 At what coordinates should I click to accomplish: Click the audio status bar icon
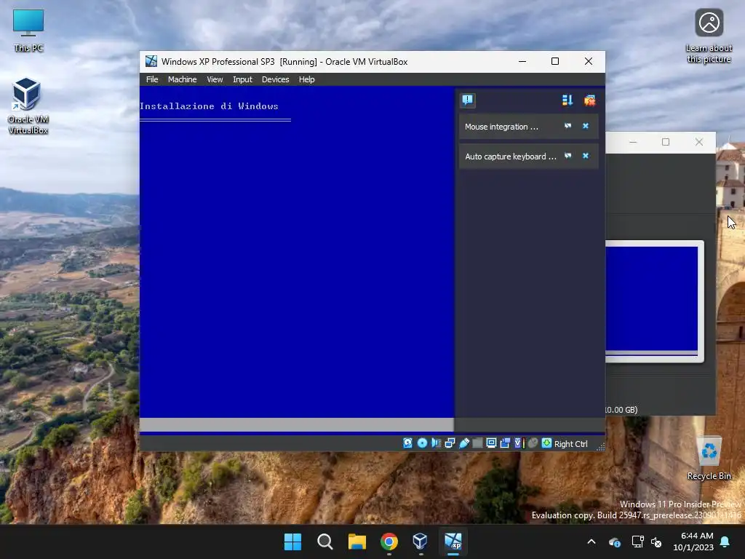(x=436, y=443)
